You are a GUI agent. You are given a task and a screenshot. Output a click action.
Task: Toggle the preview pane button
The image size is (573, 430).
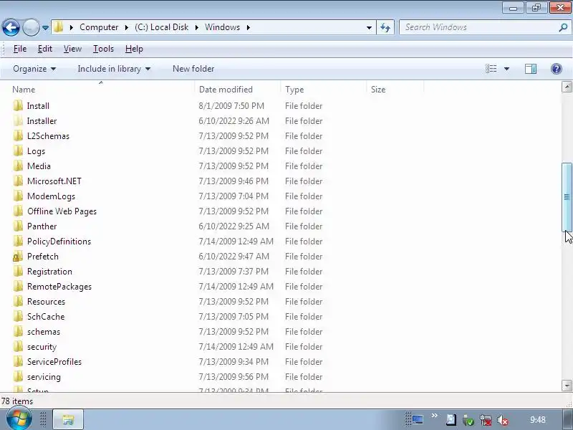tap(531, 69)
